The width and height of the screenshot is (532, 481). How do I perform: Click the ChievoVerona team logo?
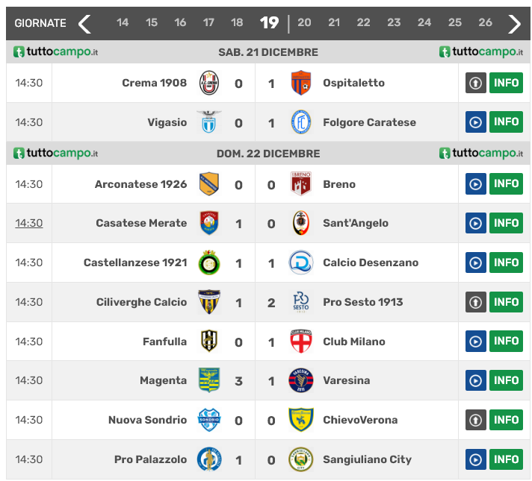click(x=301, y=420)
